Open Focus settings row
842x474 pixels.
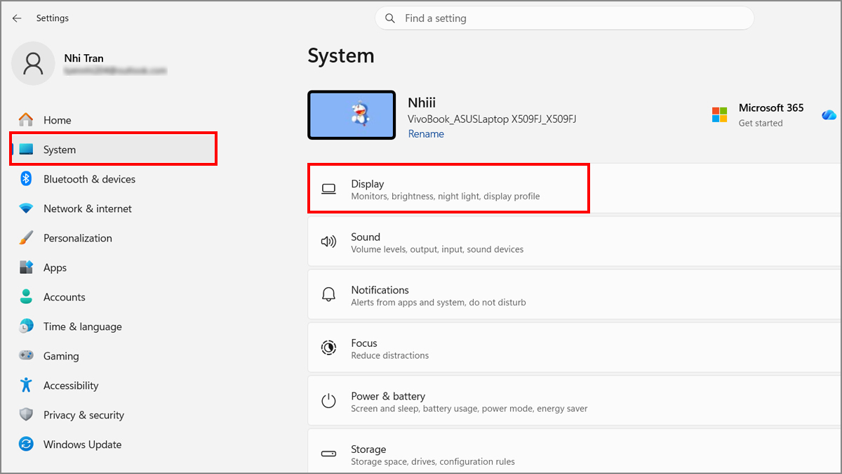[574, 348]
